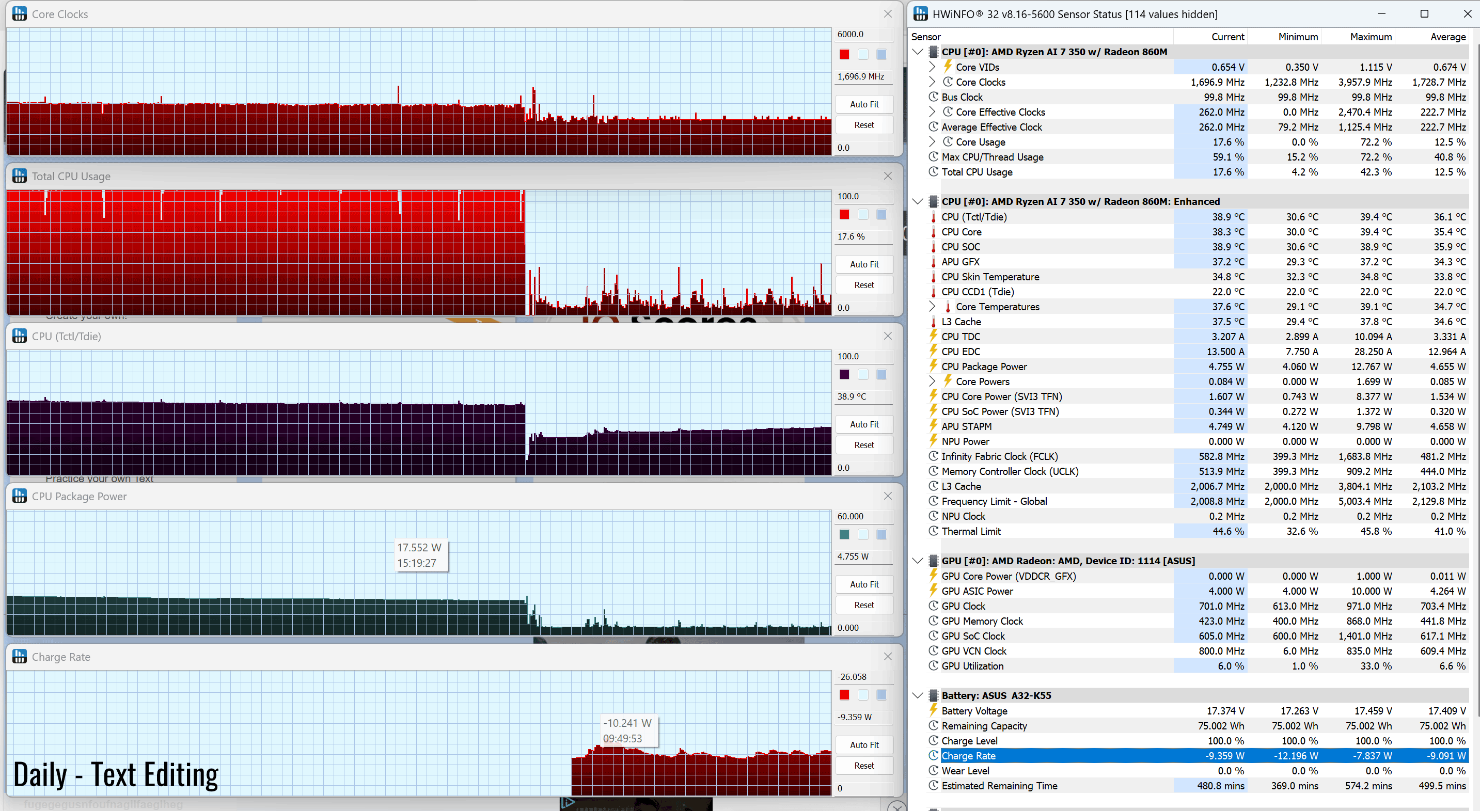Pick the background color swatch in Total CPU Usage graph

pos(863,214)
